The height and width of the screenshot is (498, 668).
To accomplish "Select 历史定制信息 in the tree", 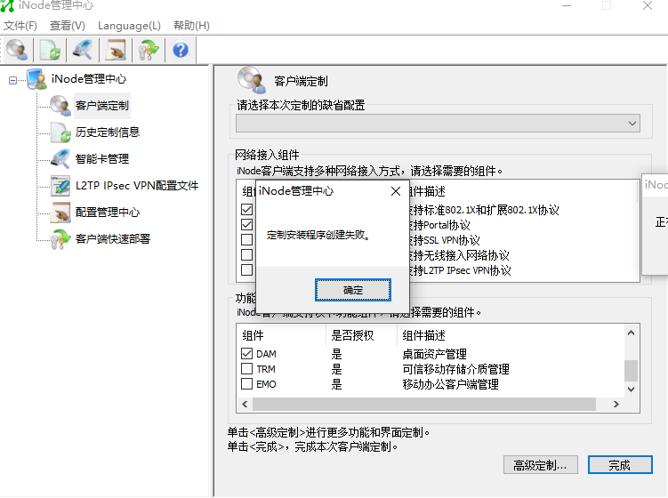I will pos(108,133).
